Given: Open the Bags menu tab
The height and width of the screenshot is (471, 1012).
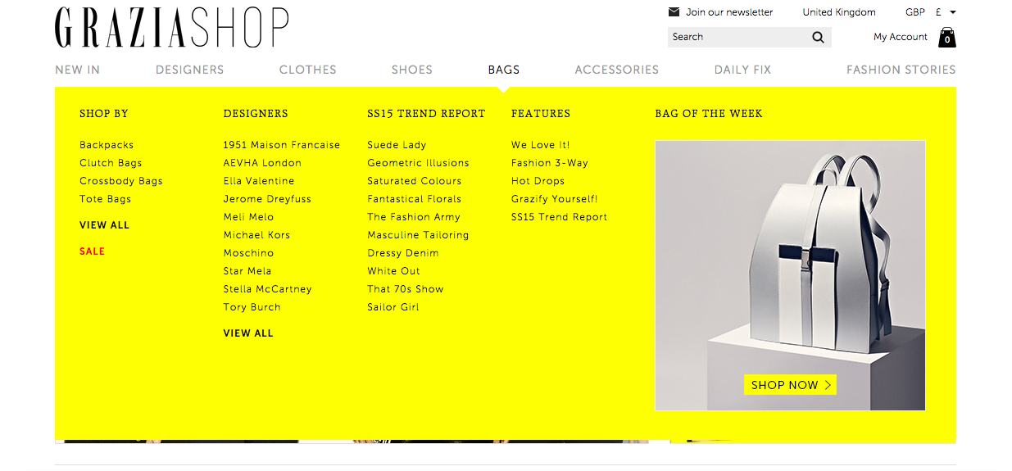Looking at the screenshot, I should (504, 70).
